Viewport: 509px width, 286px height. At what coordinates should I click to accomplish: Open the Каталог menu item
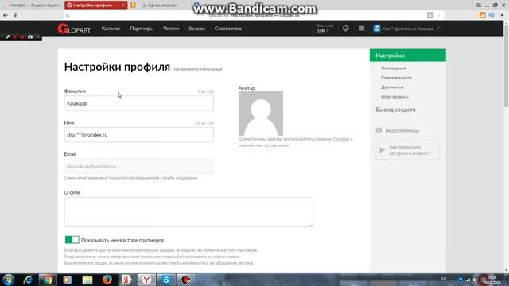pos(111,29)
